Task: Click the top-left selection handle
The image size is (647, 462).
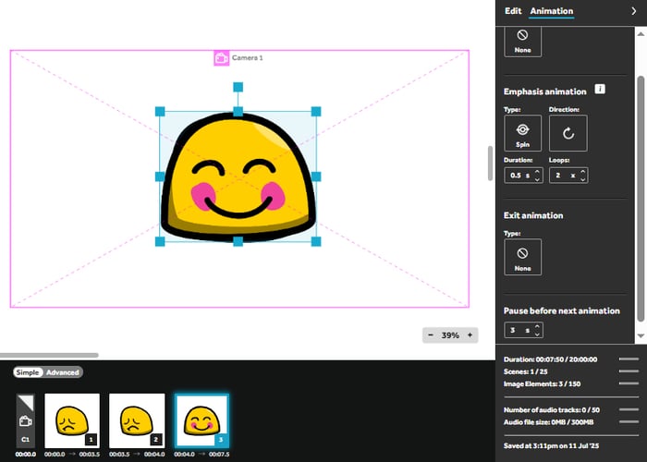Action: tap(160, 112)
